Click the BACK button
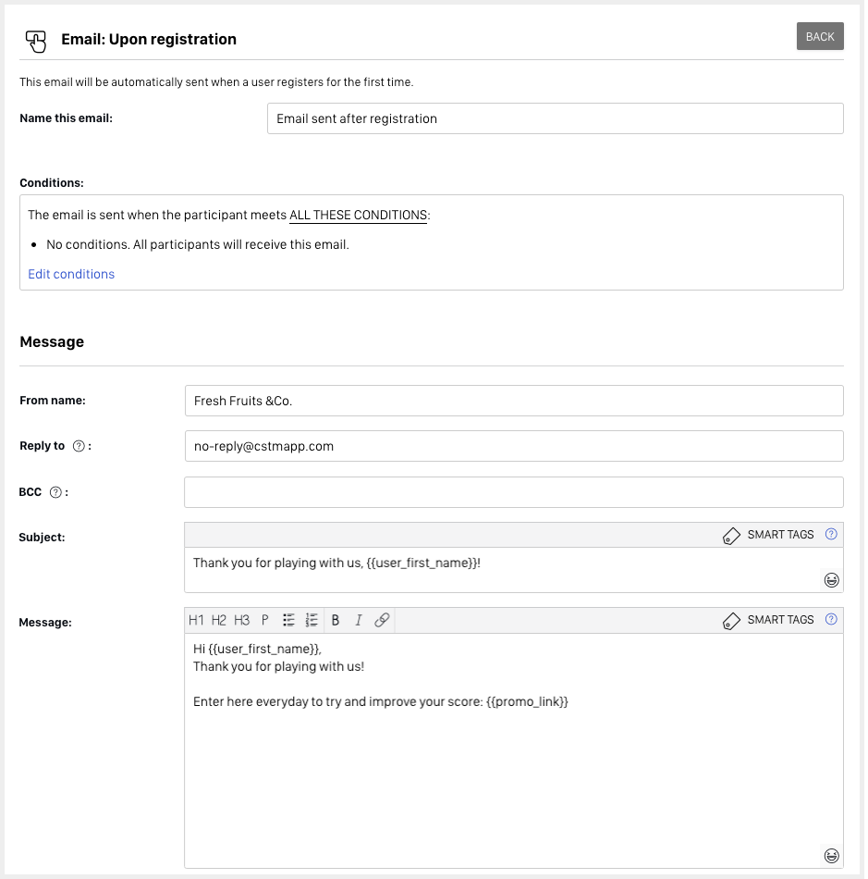Viewport: 868px width, 879px height. 819,37
